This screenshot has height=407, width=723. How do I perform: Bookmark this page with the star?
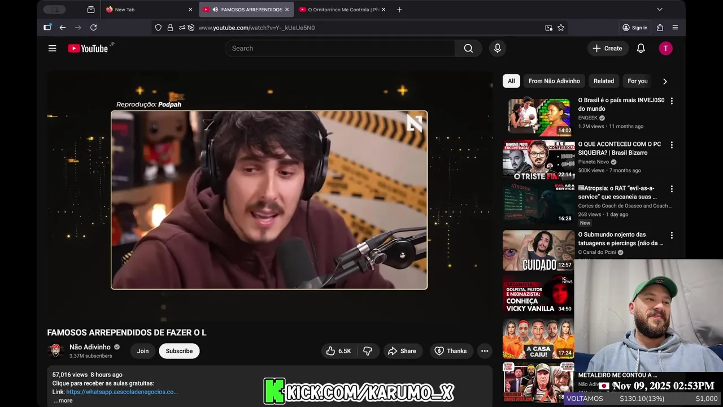(561, 28)
